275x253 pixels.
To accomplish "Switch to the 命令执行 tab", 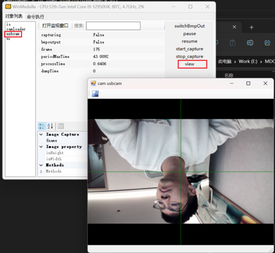I will pos(35,16).
